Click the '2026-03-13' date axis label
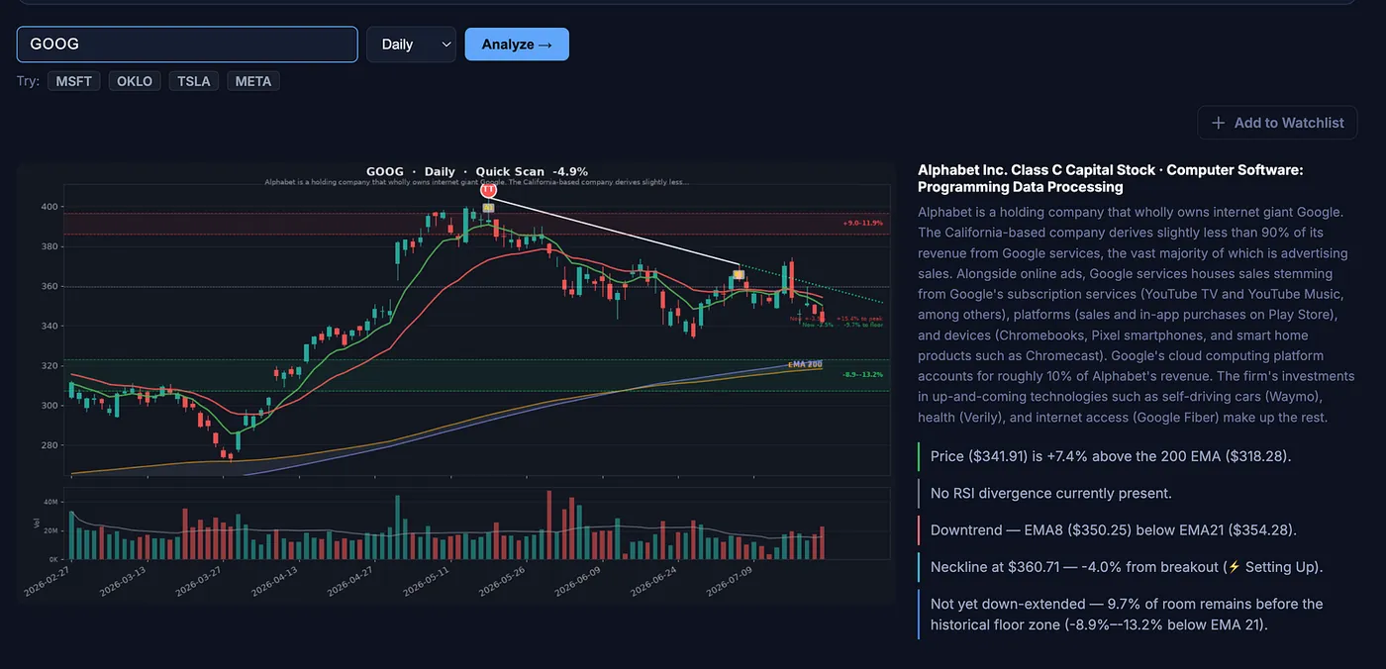Image resolution: width=1386 pixels, height=669 pixels. coord(122,581)
